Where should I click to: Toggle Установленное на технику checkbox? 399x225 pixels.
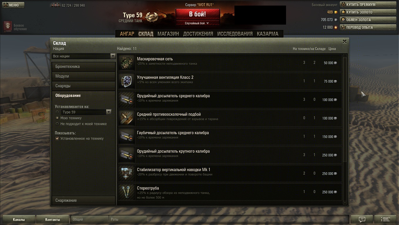click(57, 139)
